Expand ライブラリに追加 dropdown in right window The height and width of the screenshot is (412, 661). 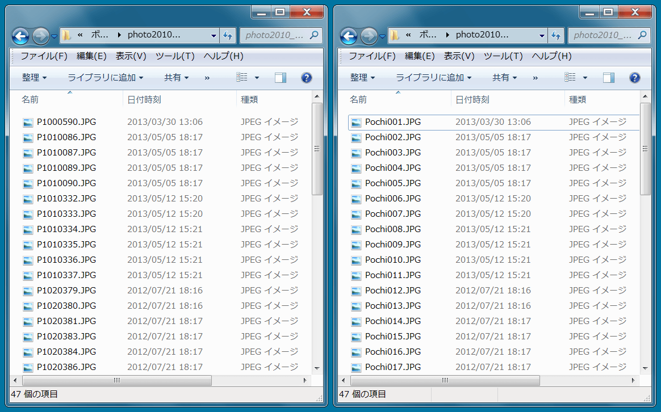(x=433, y=78)
